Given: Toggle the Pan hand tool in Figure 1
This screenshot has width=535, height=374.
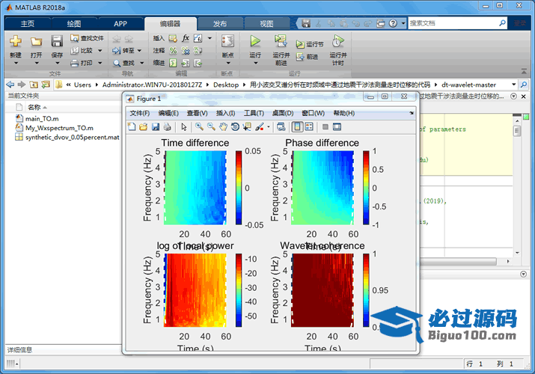Looking at the screenshot, I should pyautogui.click(x=223, y=127).
